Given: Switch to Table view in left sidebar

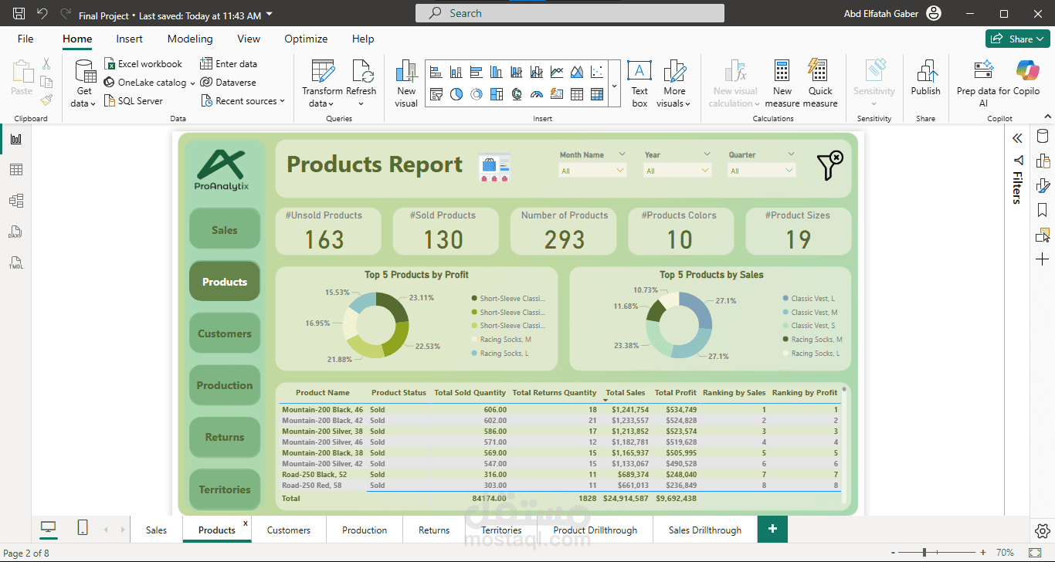Looking at the screenshot, I should tap(15, 170).
